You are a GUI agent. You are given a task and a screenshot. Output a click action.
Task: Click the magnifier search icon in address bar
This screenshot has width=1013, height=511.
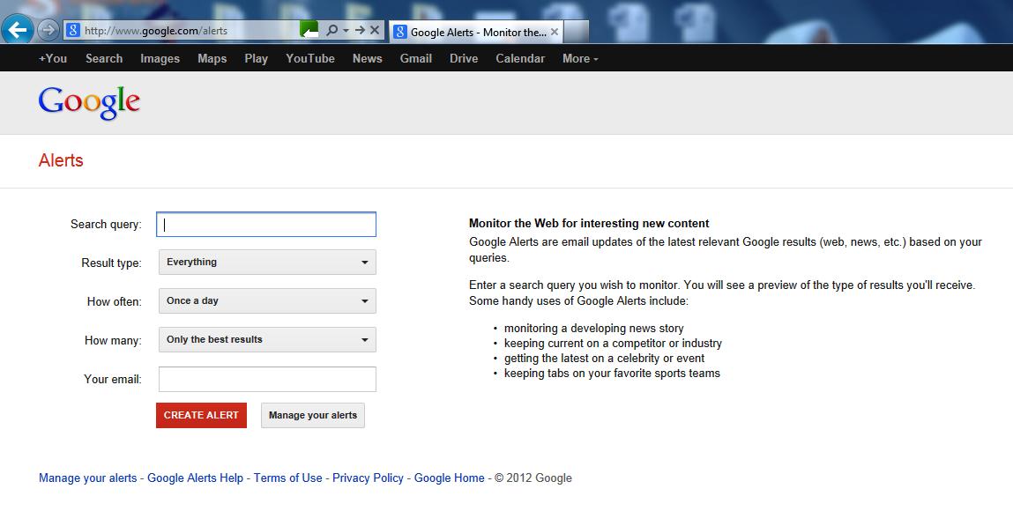pyautogui.click(x=332, y=30)
